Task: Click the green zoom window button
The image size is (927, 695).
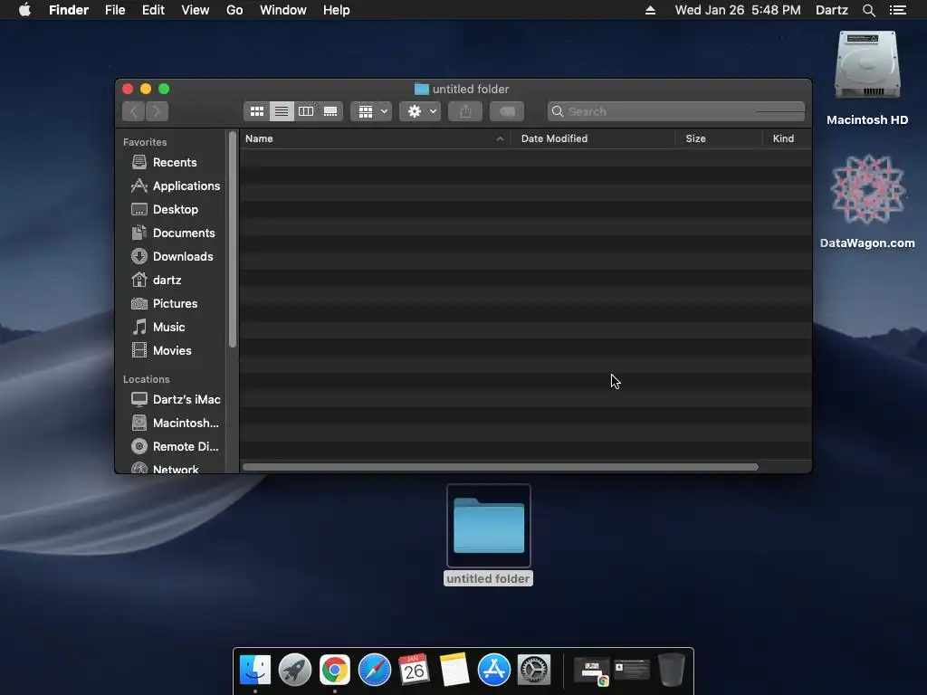Action: [164, 89]
